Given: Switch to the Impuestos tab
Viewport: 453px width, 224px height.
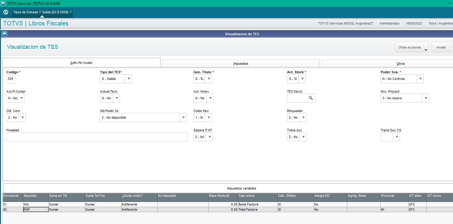Looking at the screenshot, I should (x=241, y=64).
